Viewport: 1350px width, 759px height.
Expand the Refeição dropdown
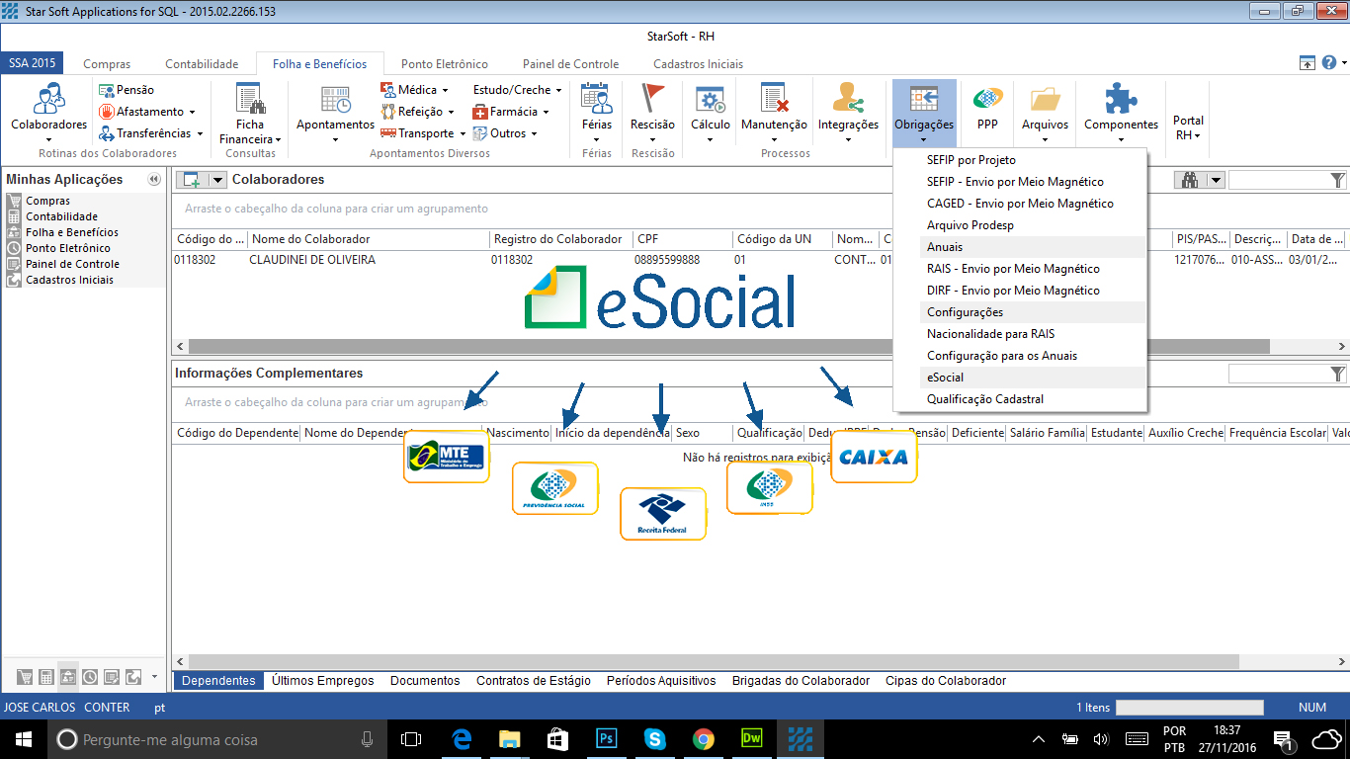tap(451, 113)
